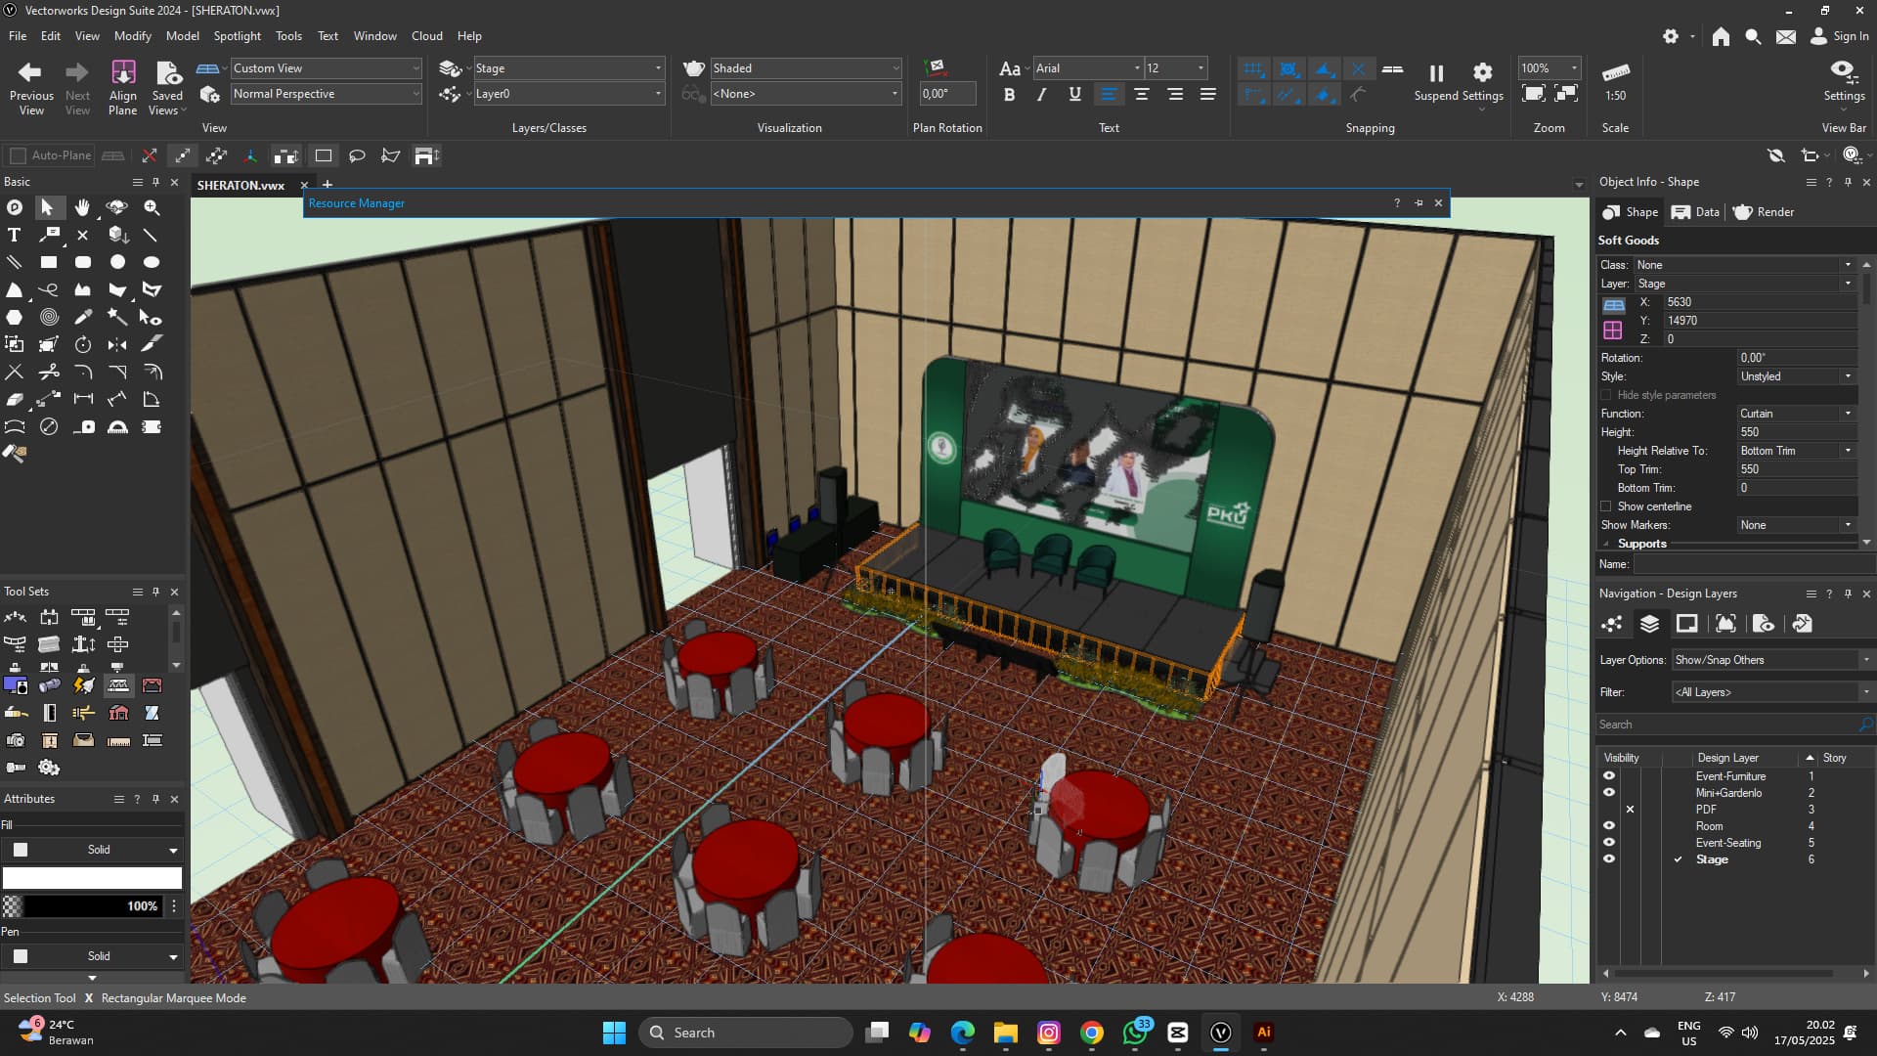The height and width of the screenshot is (1056, 1877).
Task: Select the Pan tool
Action: pyautogui.click(x=82, y=207)
